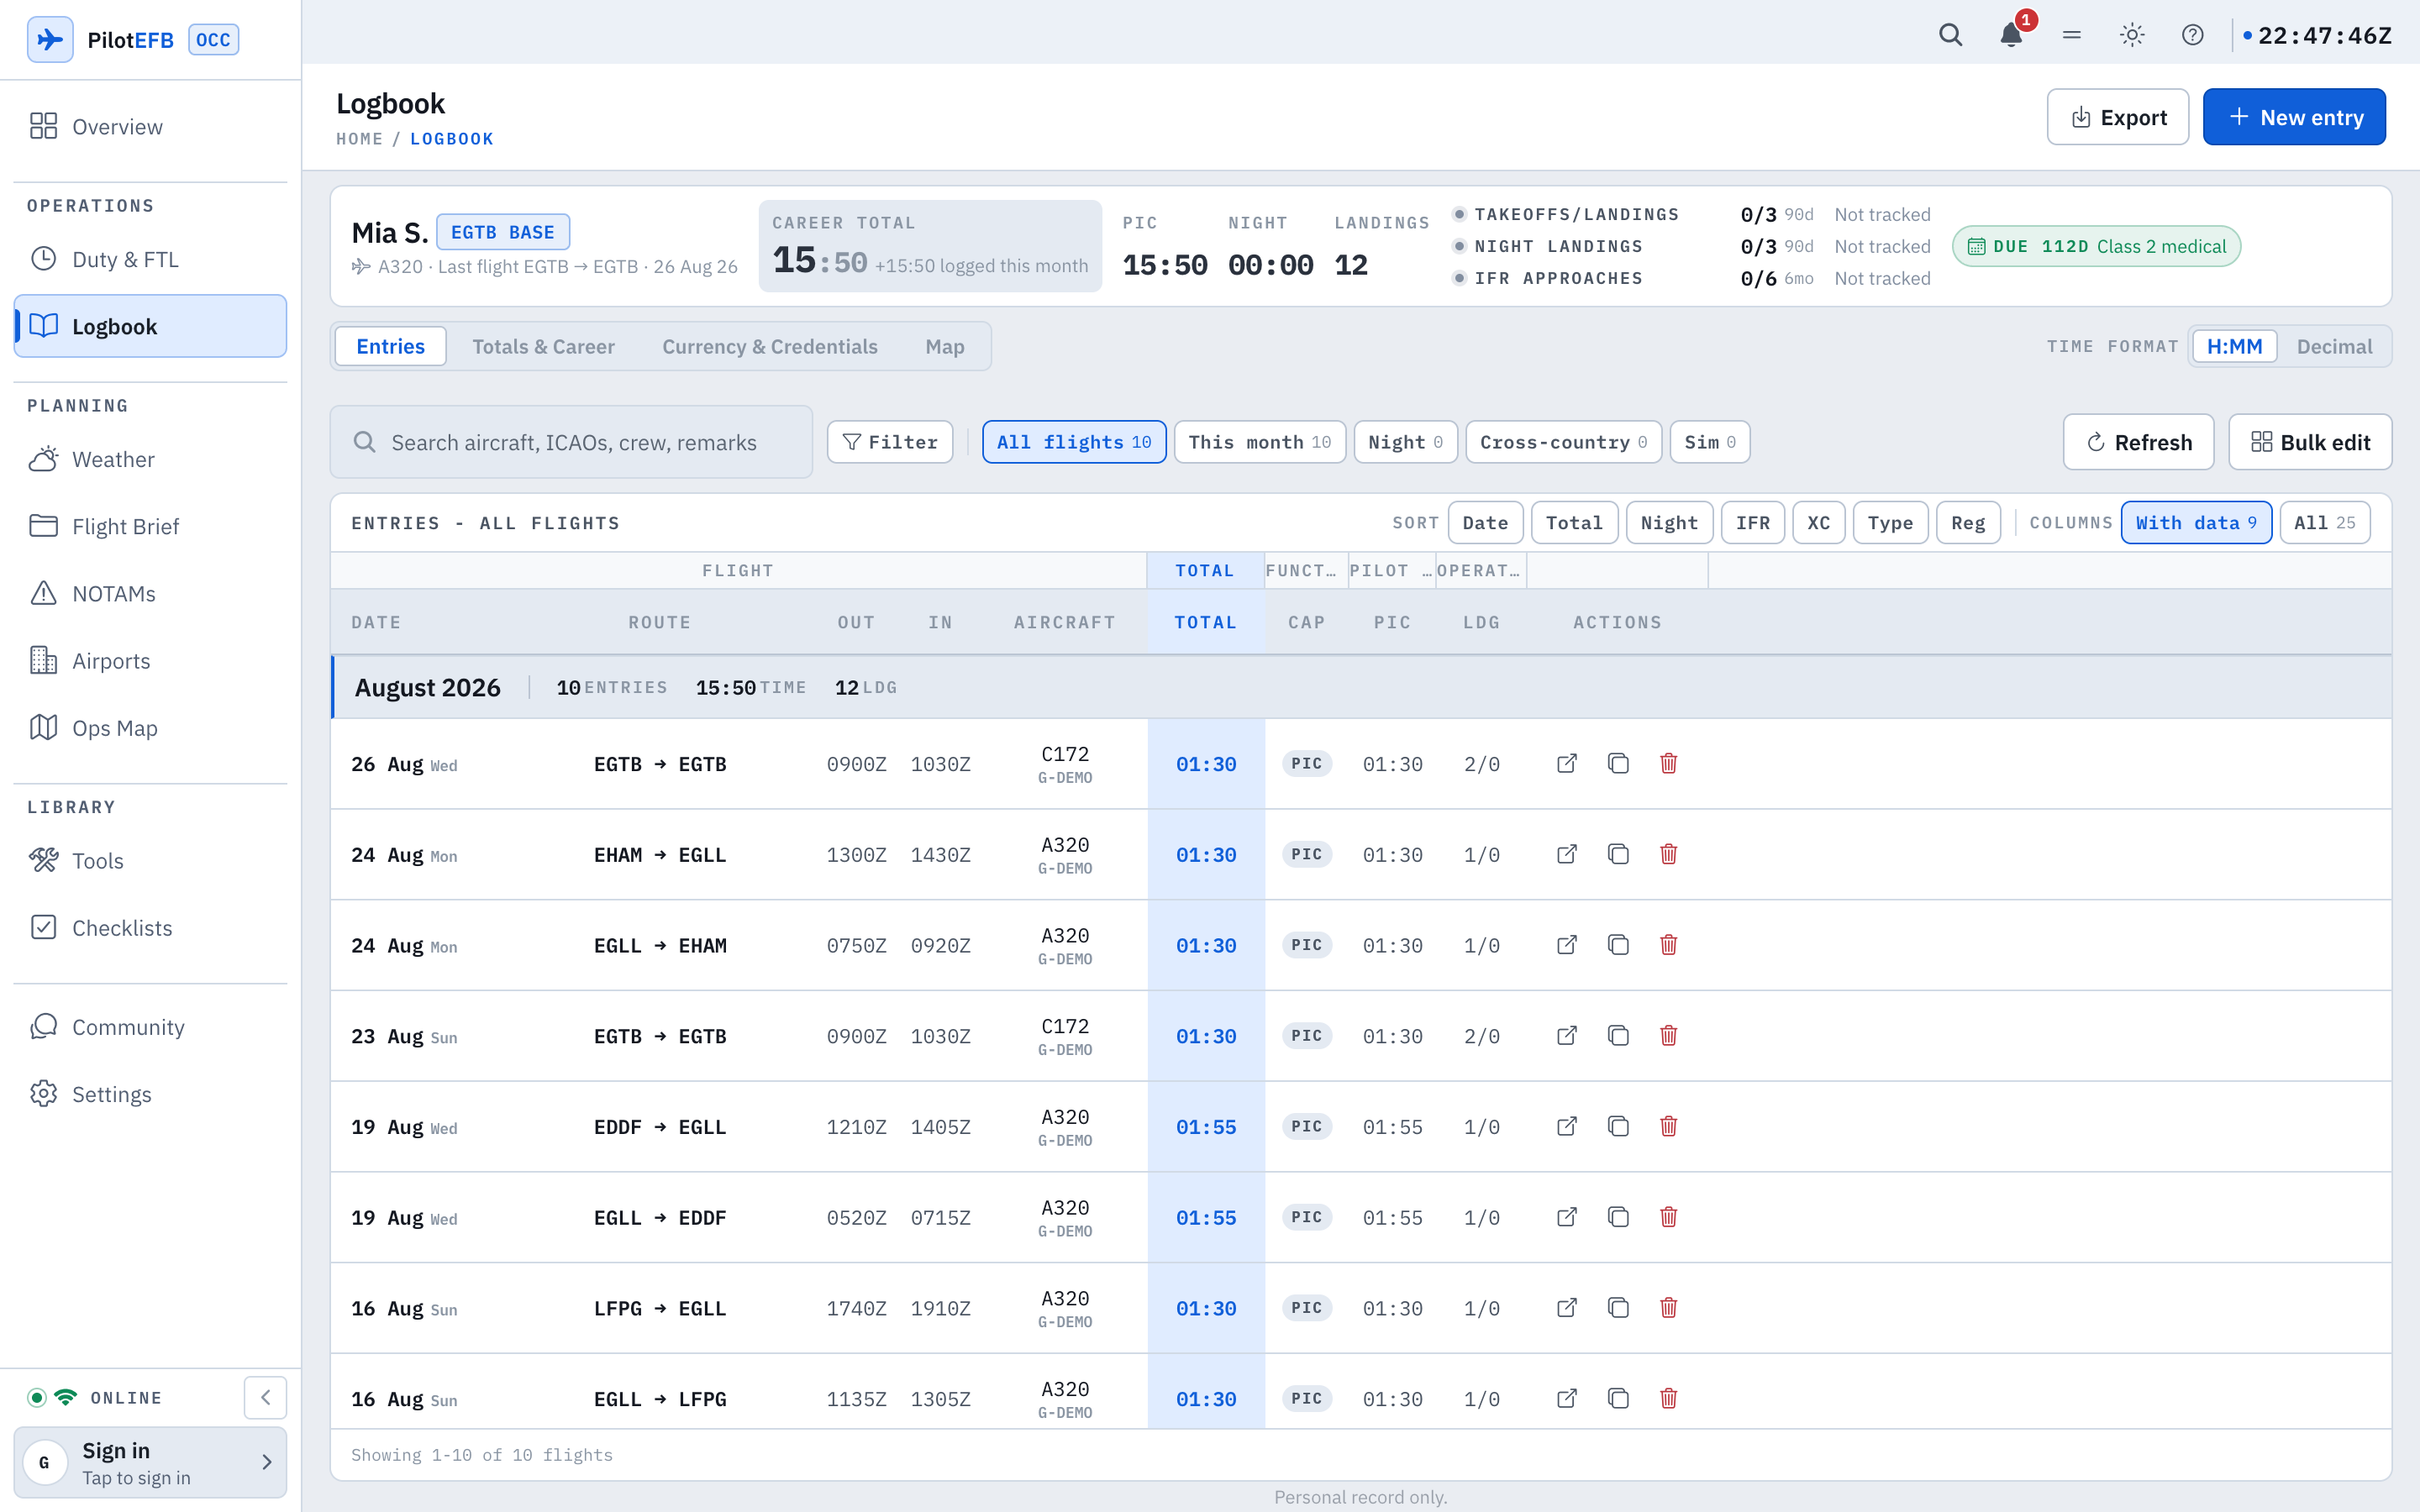Open the EDDF → EGLL flight entry
This screenshot has height=1512, width=2420.
point(1567,1127)
